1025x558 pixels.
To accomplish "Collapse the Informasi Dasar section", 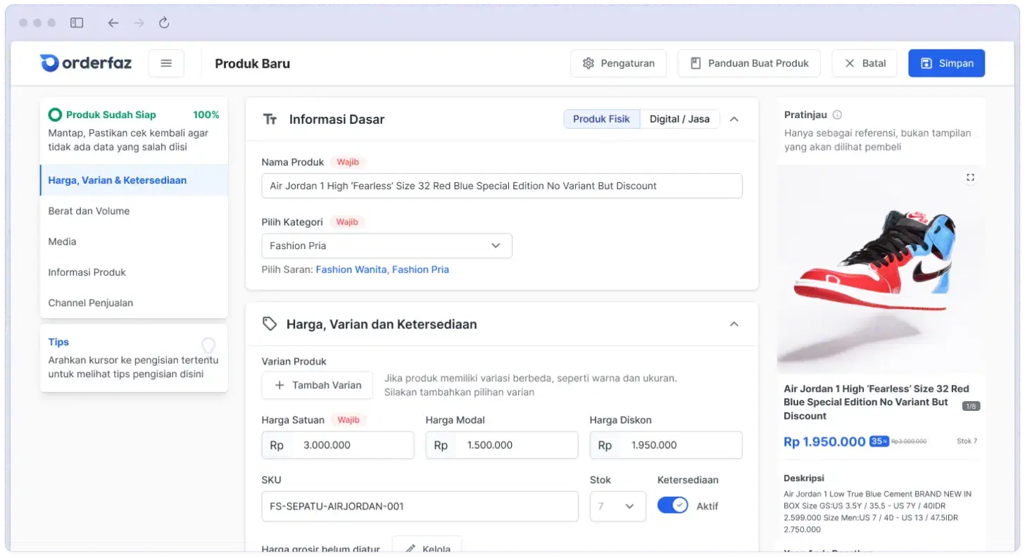I will 734,120.
